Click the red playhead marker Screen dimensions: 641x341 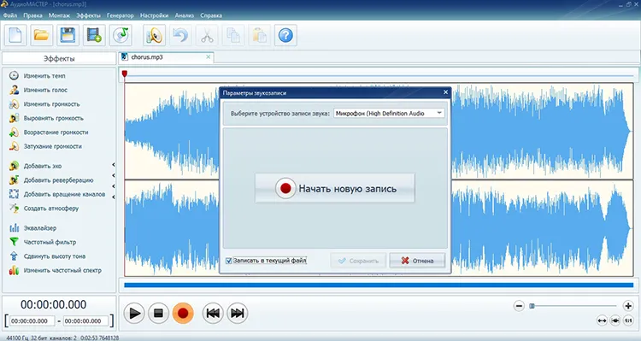click(125, 74)
